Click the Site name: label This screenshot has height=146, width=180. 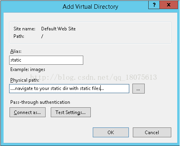(25, 29)
